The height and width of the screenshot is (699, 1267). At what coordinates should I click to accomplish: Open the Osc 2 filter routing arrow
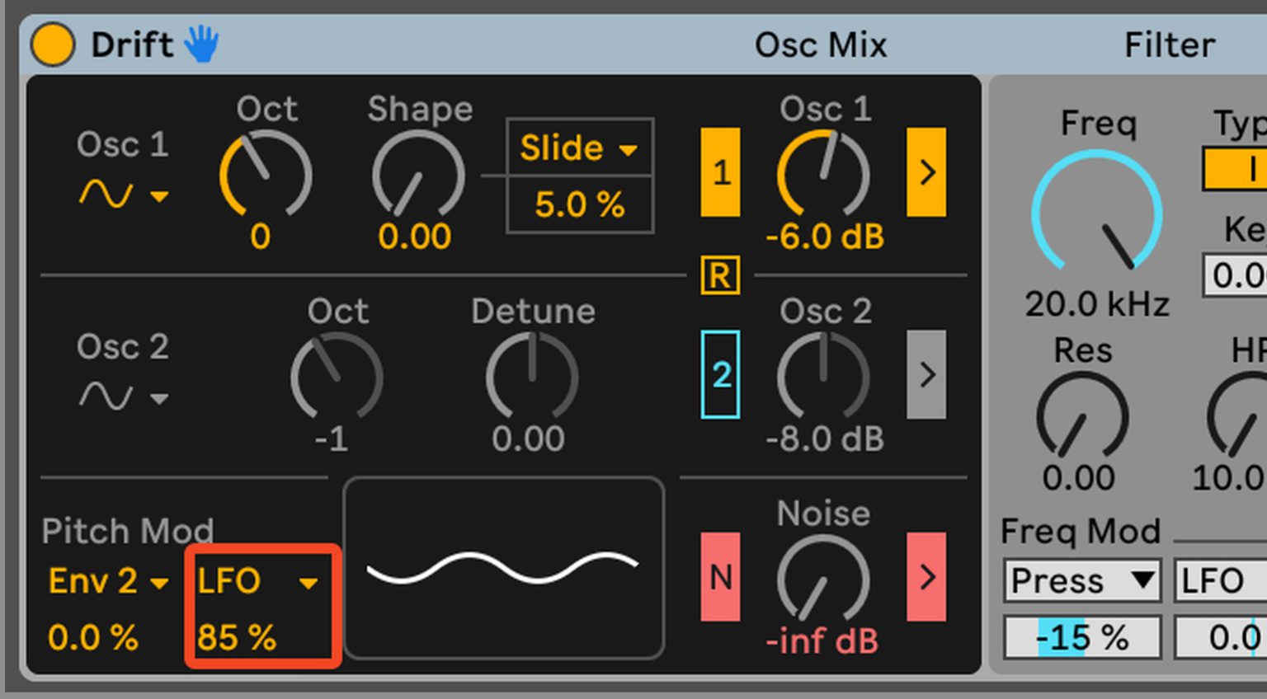(926, 375)
